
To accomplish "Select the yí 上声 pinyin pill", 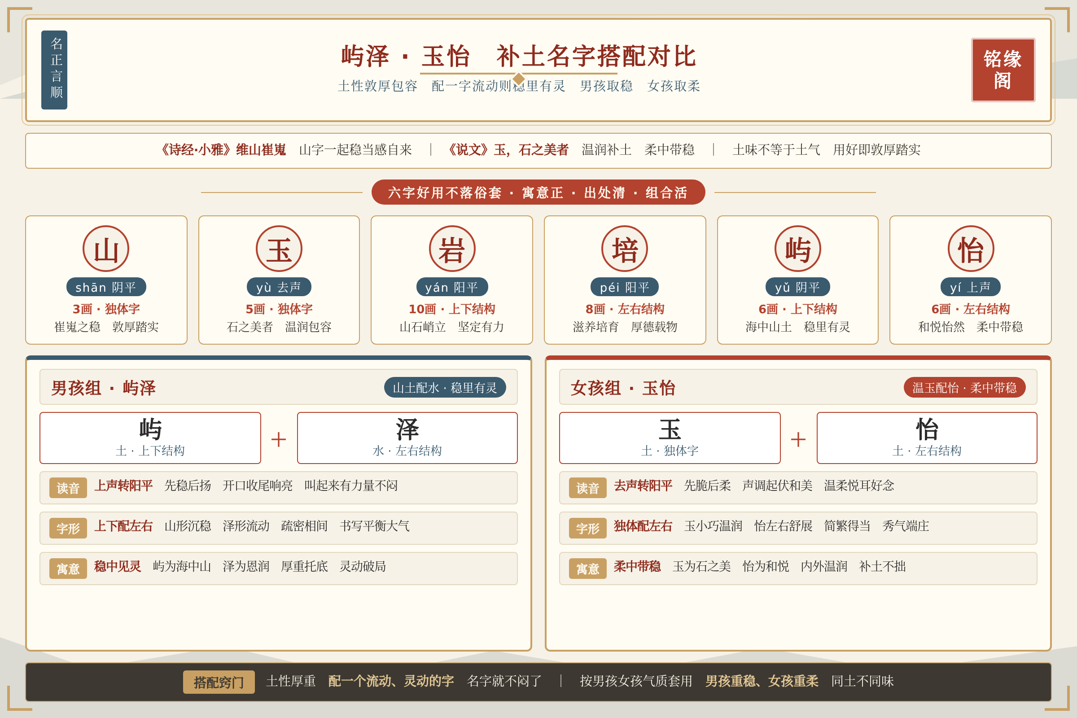I will (971, 287).
